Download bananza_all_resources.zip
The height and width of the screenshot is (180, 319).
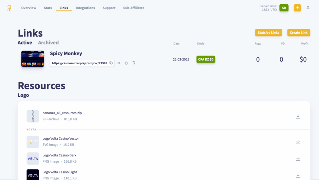click(x=298, y=116)
